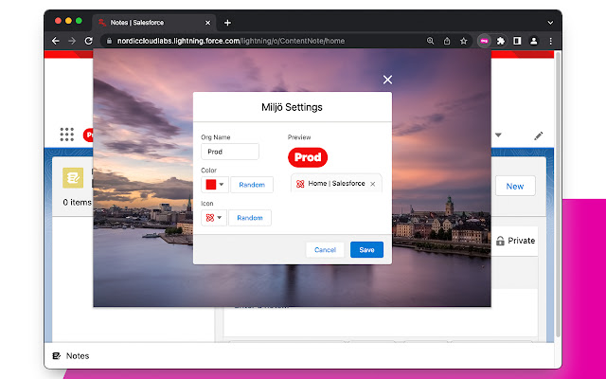Open the Salesforce App Launcher grid
This screenshot has width=606, height=379.
click(x=66, y=135)
